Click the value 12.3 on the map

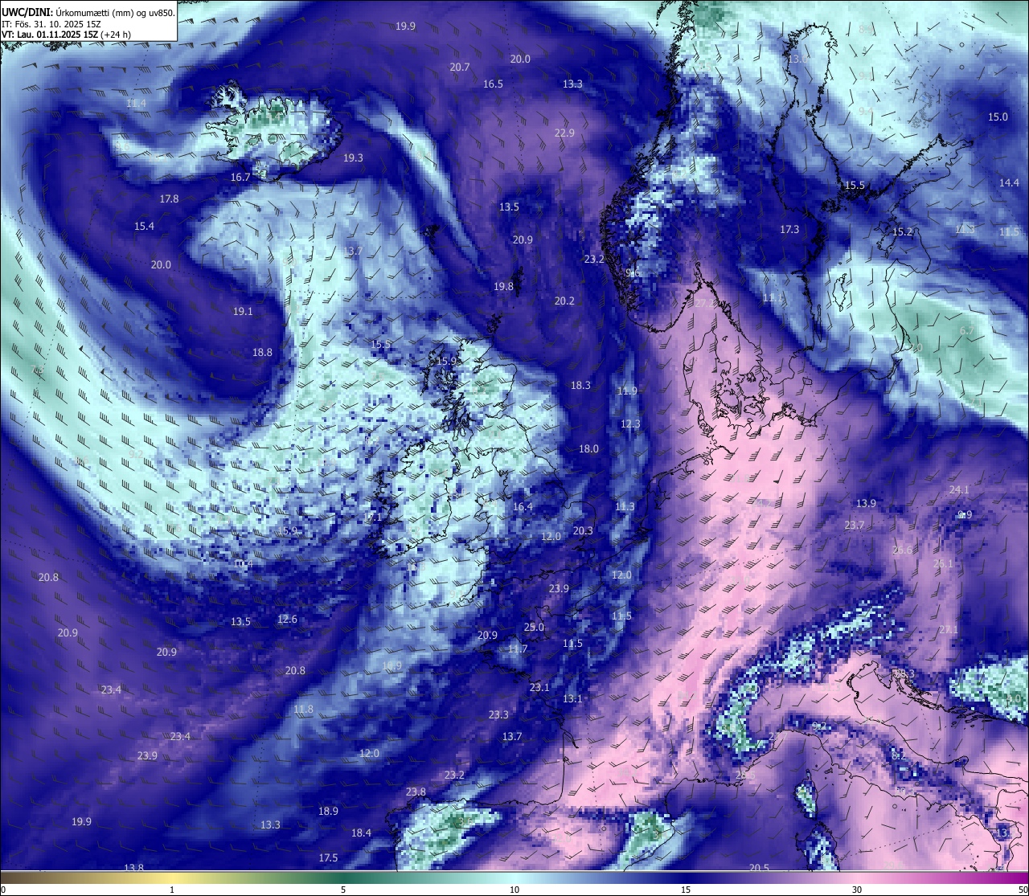(630, 424)
